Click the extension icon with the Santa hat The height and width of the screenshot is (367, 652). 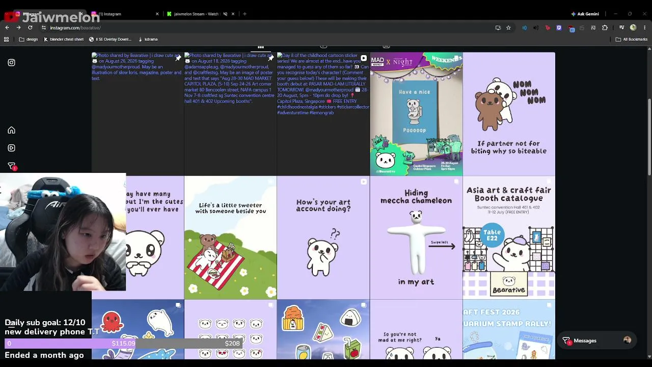click(571, 28)
